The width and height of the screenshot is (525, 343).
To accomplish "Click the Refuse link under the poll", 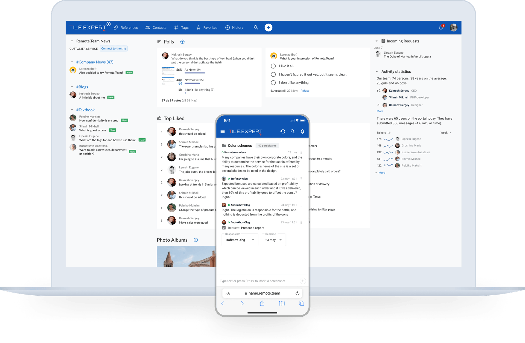I will coord(305,91).
